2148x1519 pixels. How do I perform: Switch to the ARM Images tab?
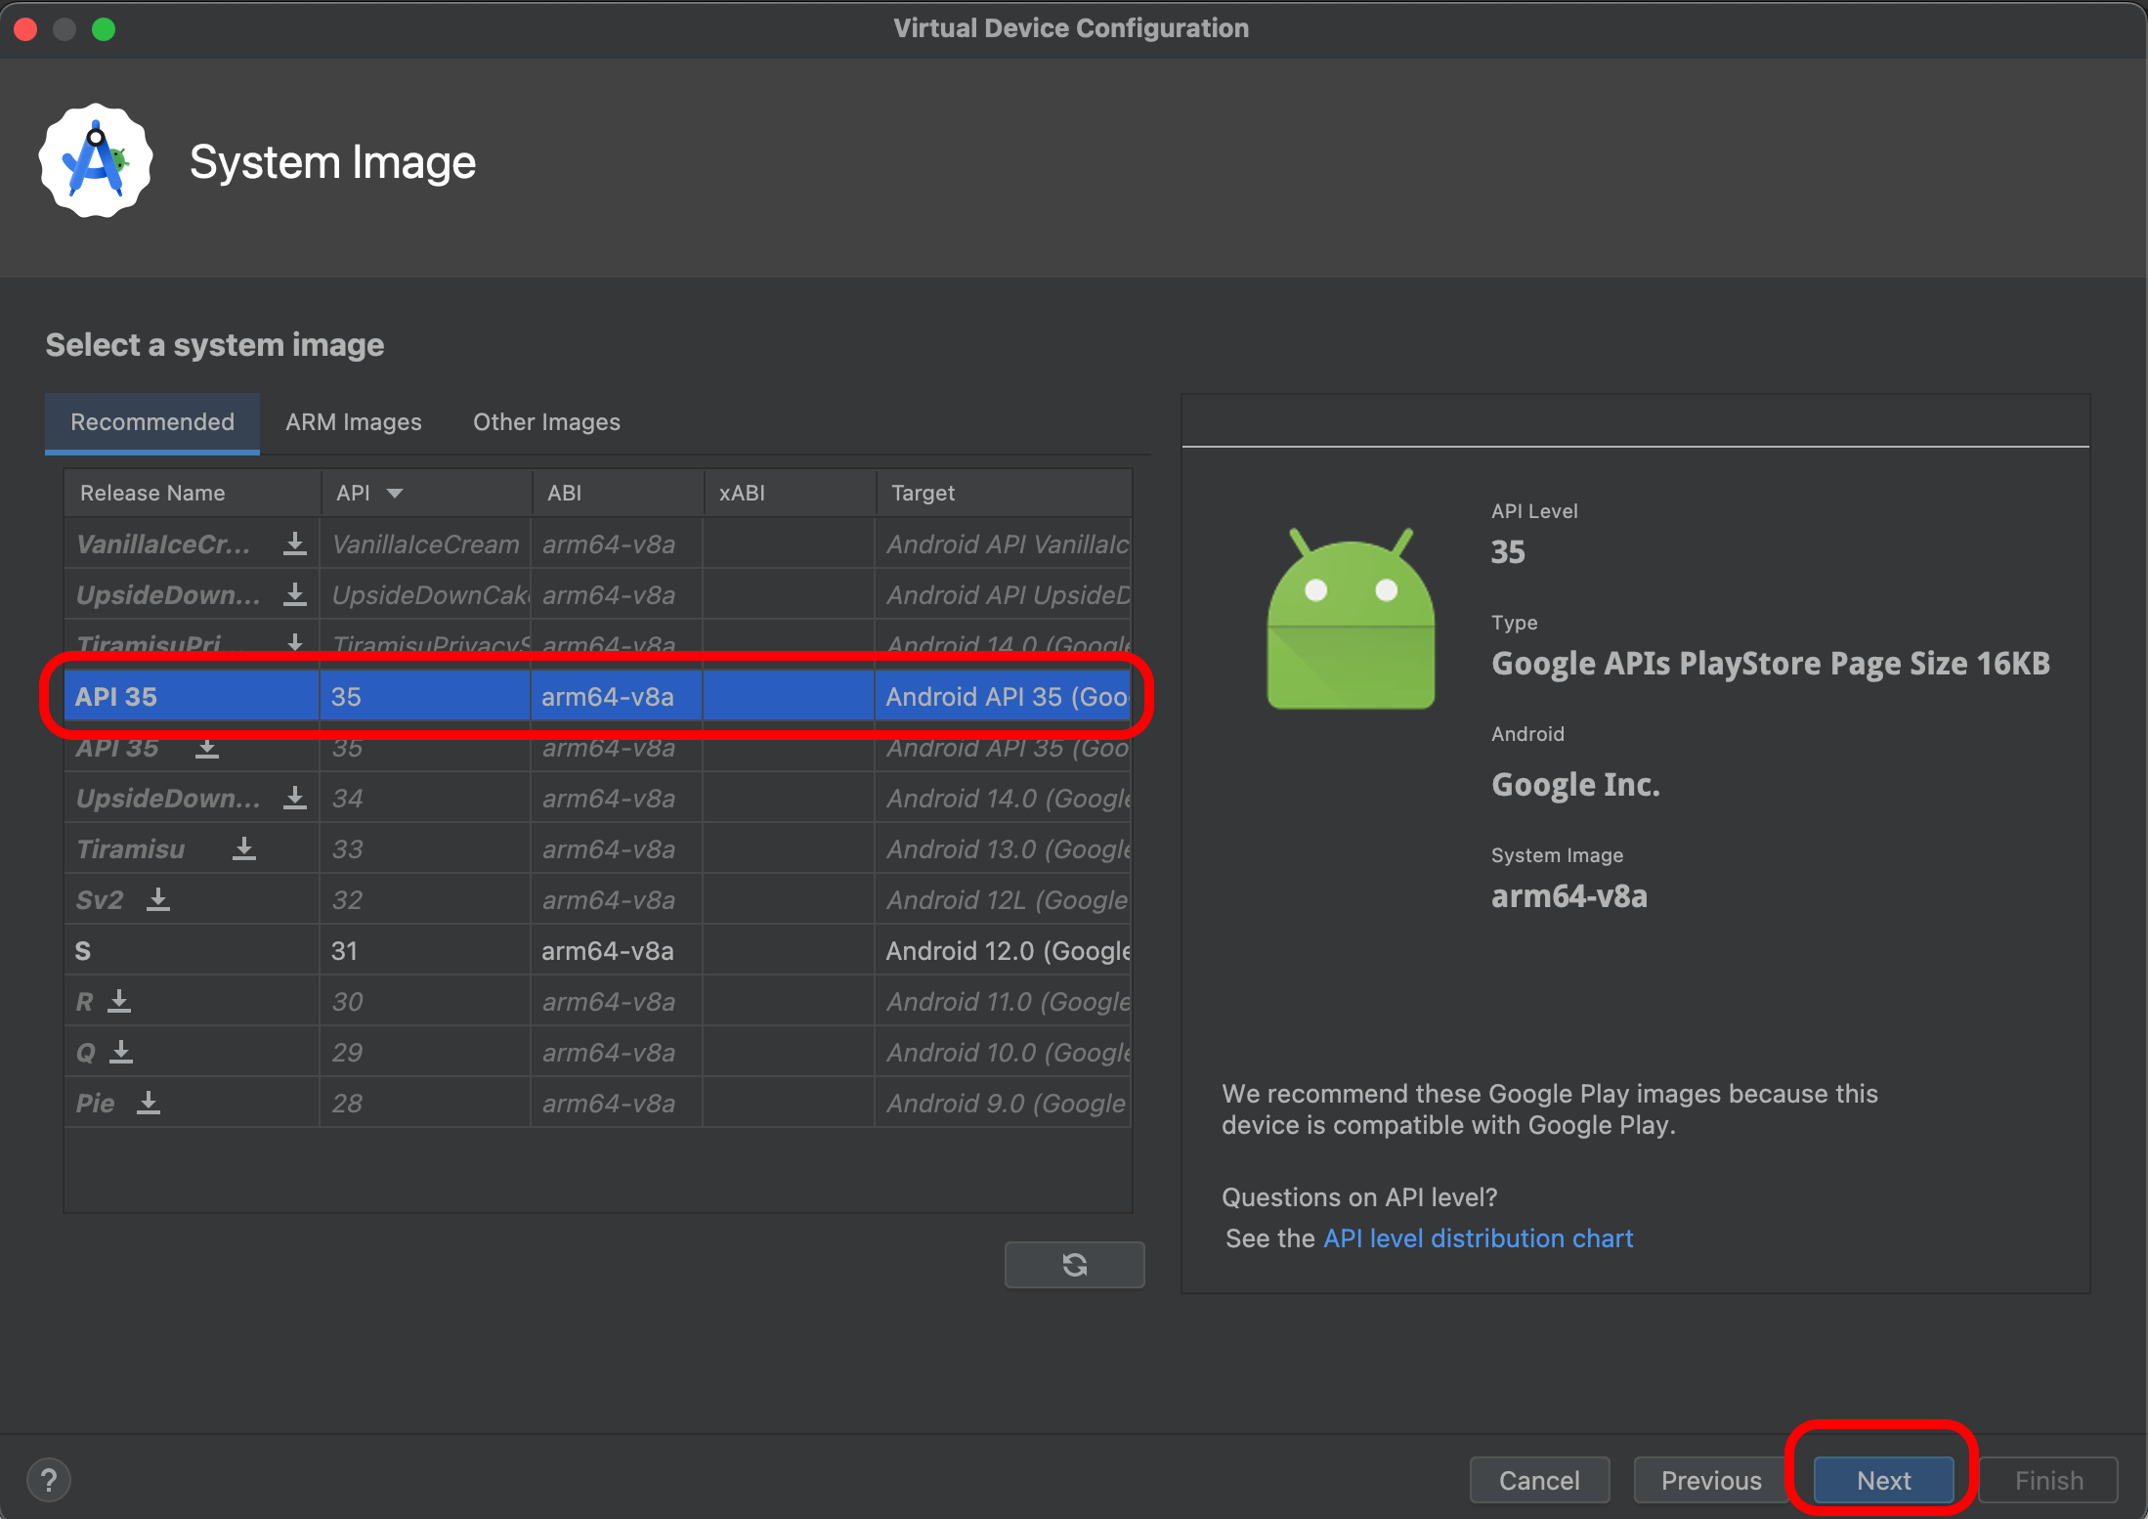pos(354,422)
